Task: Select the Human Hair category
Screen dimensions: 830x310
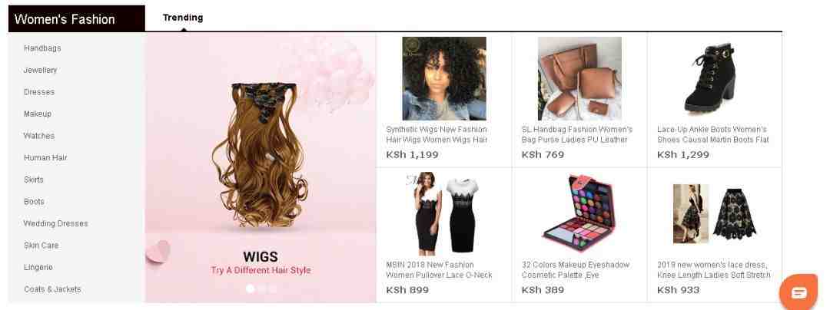Action: (45, 158)
